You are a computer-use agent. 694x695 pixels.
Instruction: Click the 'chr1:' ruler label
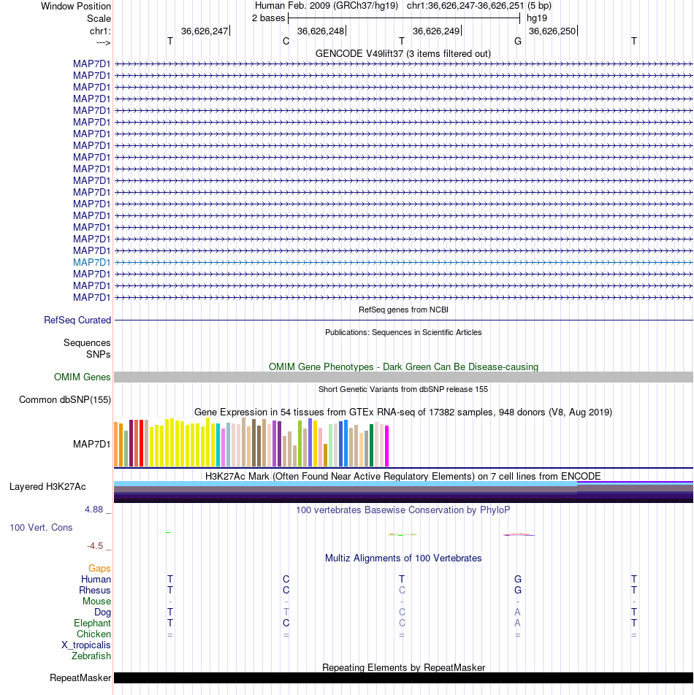(100, 31)
